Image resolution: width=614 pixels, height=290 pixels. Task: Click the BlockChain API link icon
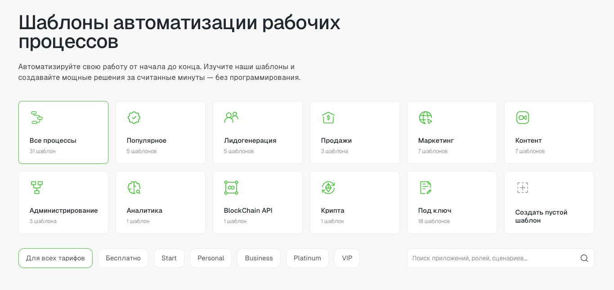click(231, 188)
